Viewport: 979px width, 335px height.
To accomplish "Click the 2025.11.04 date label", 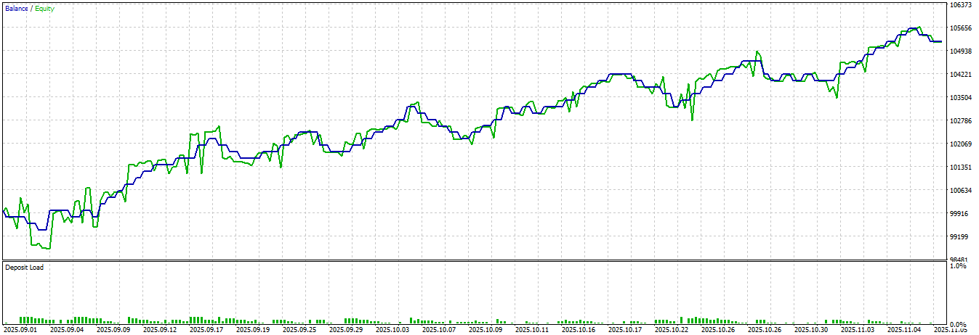I will [x=904, y=330].
